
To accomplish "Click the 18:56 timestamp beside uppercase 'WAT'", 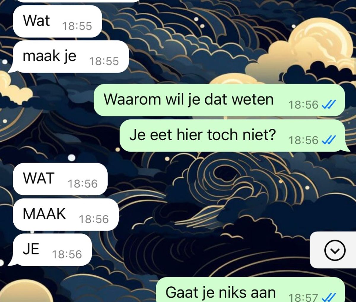I will tap(82, 184).
